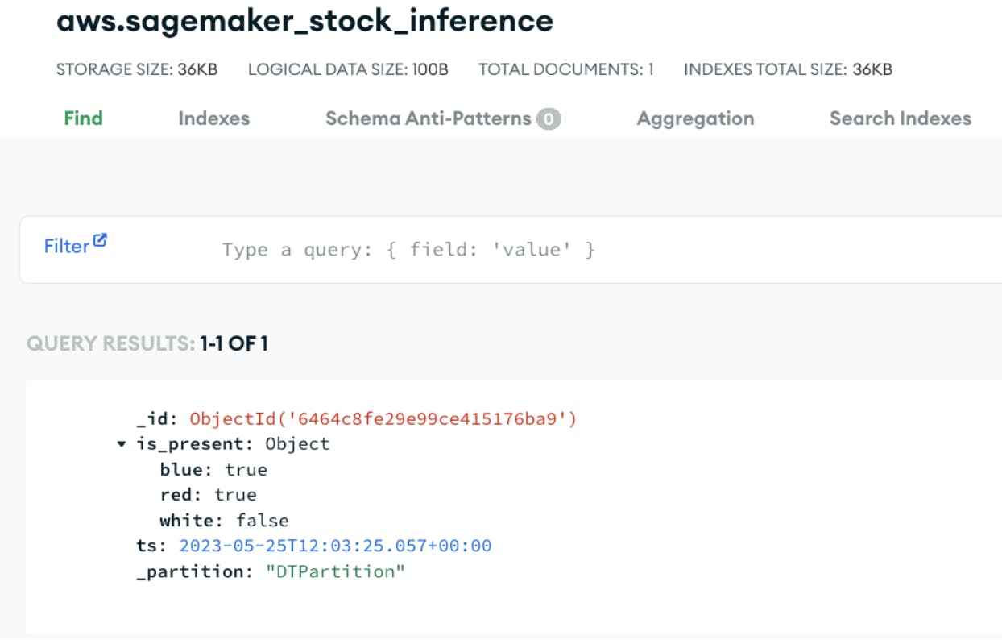Viewport: 1002px width, 640px height.
Task: Click the Schema Anti-Patterns count badge
Action: 550,118
